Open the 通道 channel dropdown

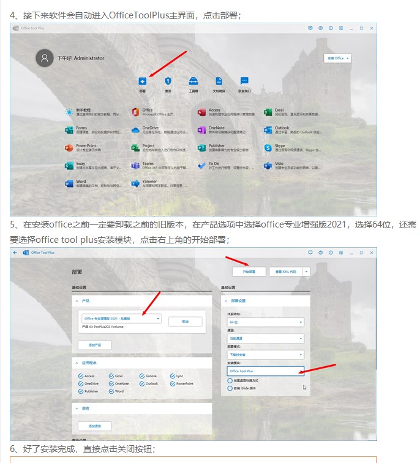(266, 339)
